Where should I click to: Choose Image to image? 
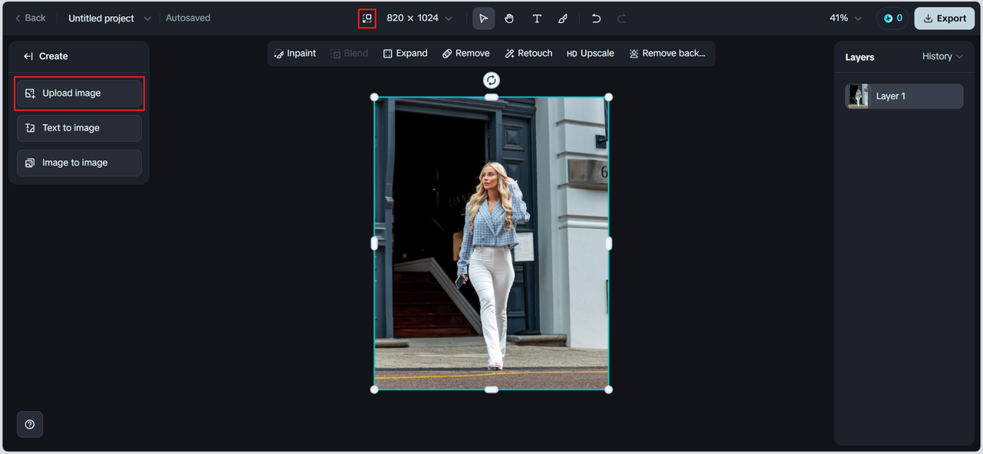[x=79, y=163]
